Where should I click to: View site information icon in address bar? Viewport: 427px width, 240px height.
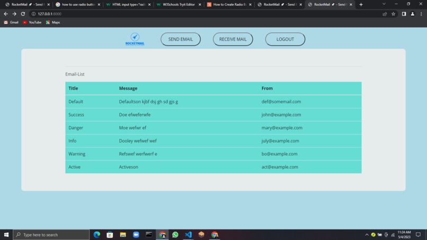click(33, 14)
